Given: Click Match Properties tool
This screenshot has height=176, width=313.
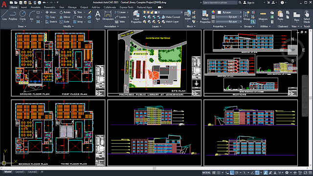Looking at the screenshot, I should 205,17.
